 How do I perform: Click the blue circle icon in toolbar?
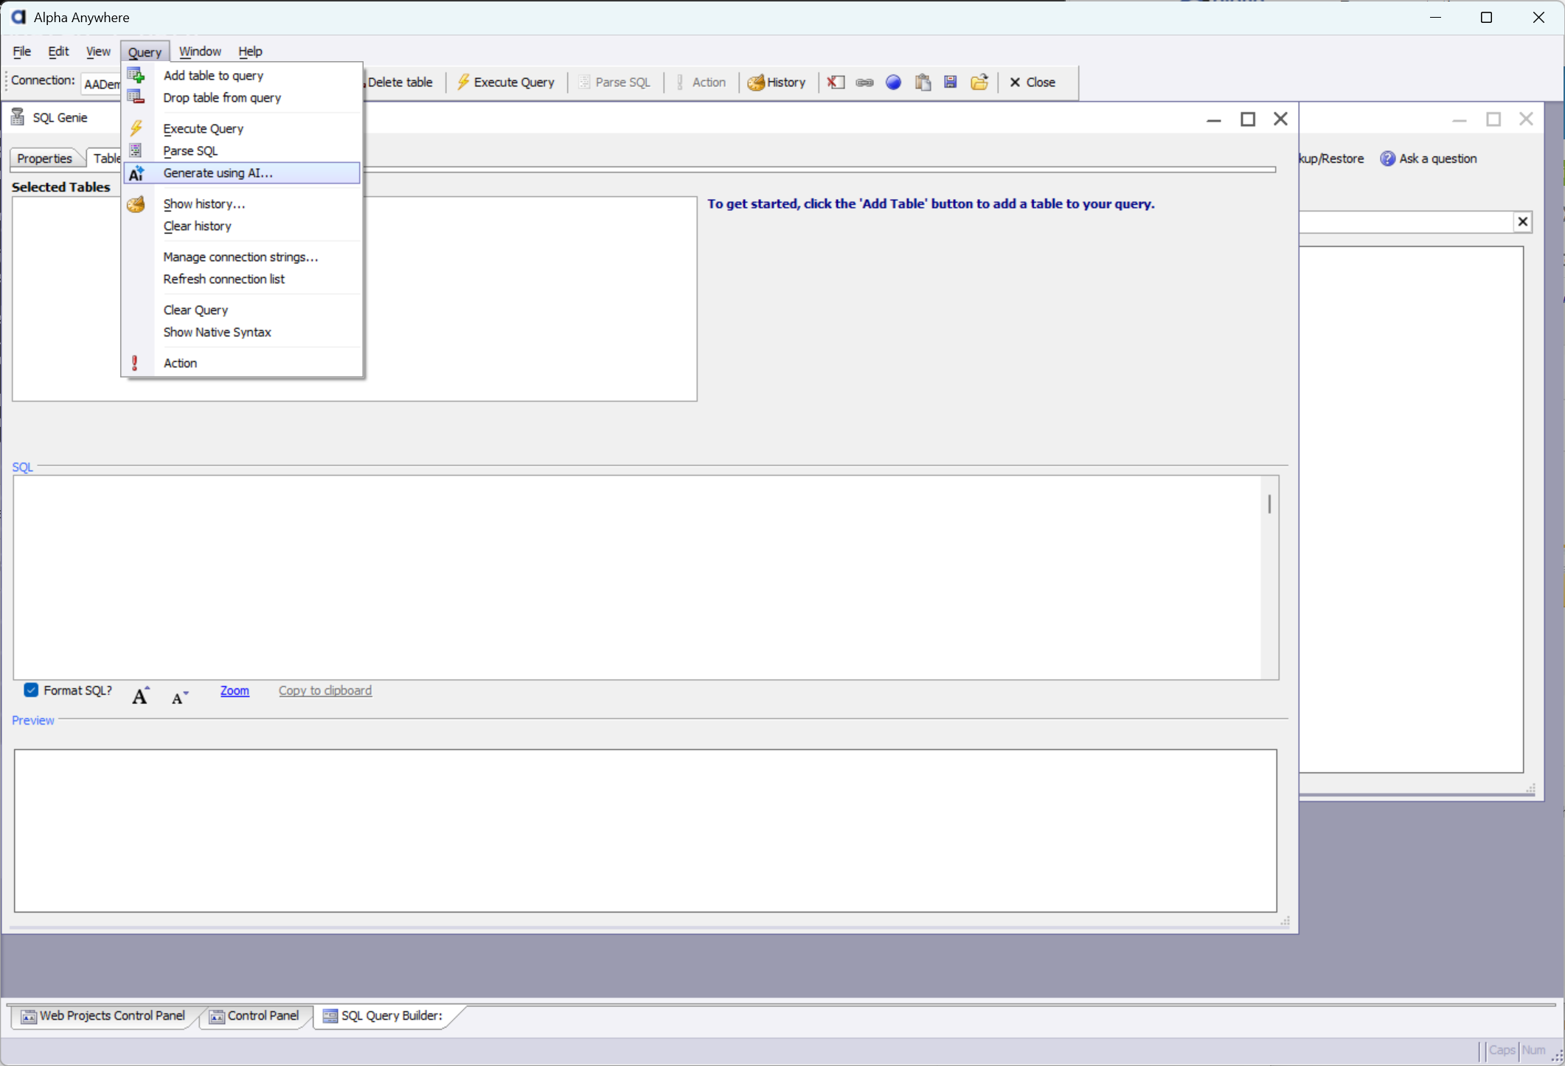(893, 82)
